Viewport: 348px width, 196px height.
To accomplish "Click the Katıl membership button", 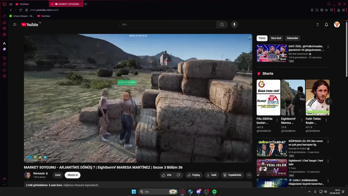I will point(58,175).
